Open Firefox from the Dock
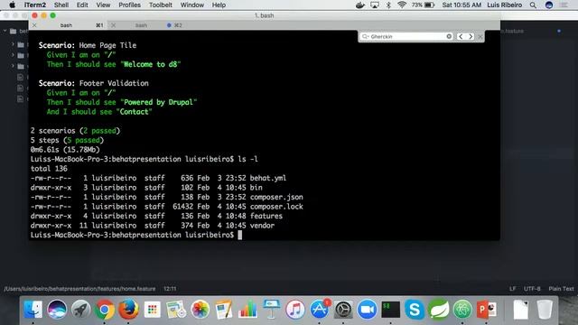Image resolution: width=578 pixels, height=325 pixels. (x=128, y=310)
